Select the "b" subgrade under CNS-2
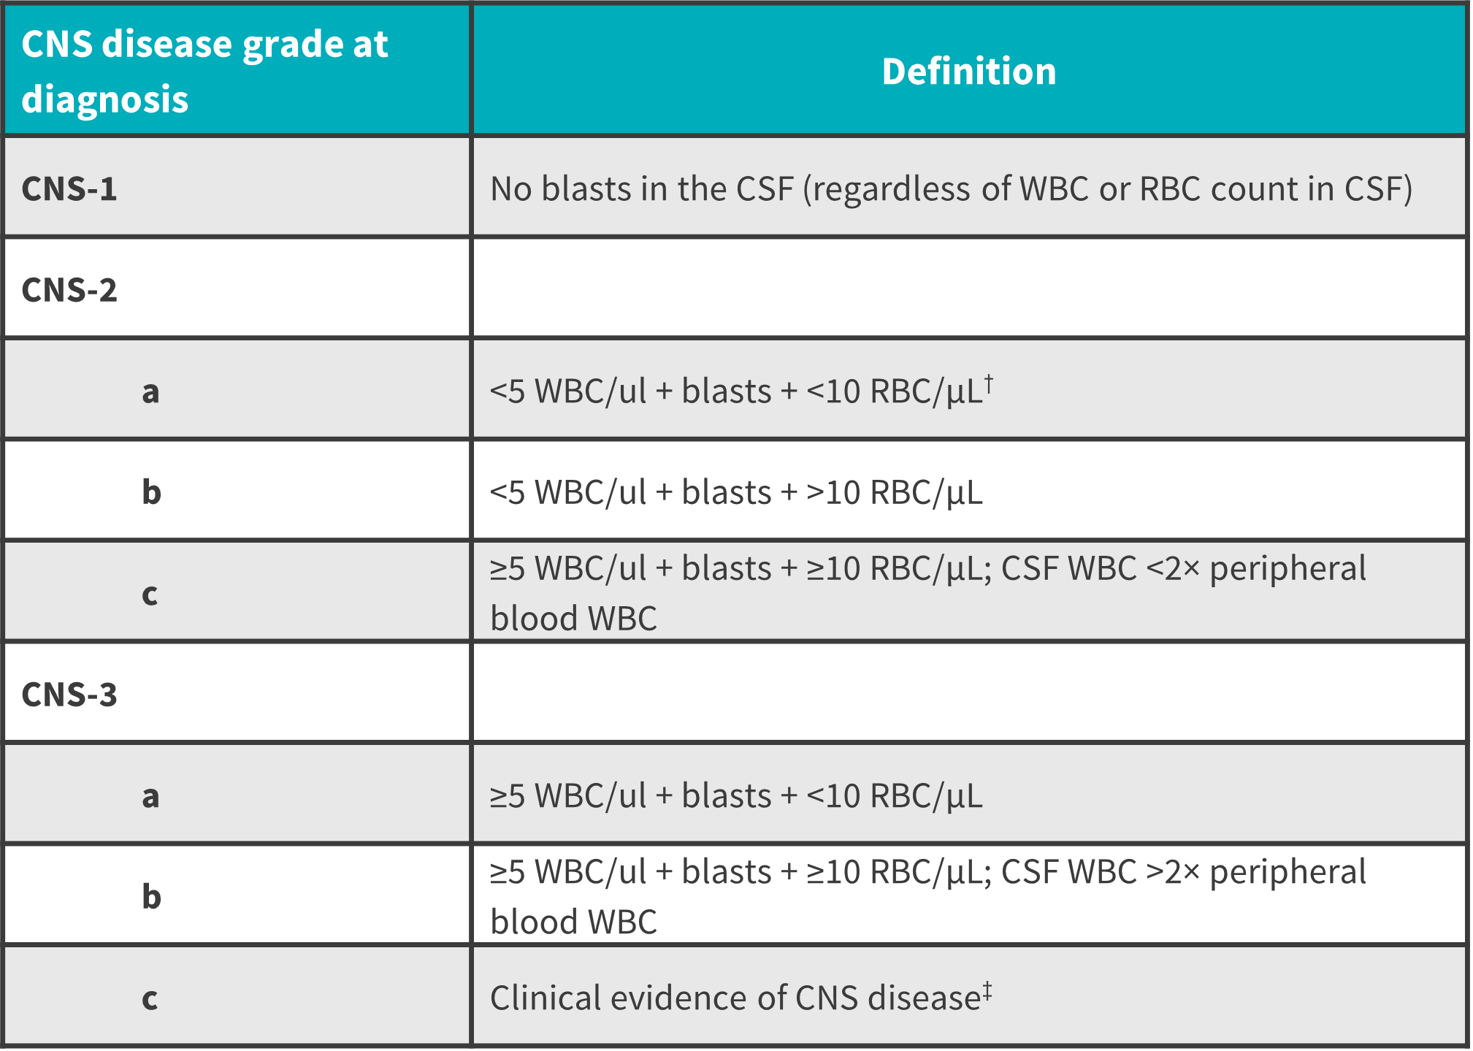The width and height of the screenshot is (1473, 1051). tap(151, 492)
